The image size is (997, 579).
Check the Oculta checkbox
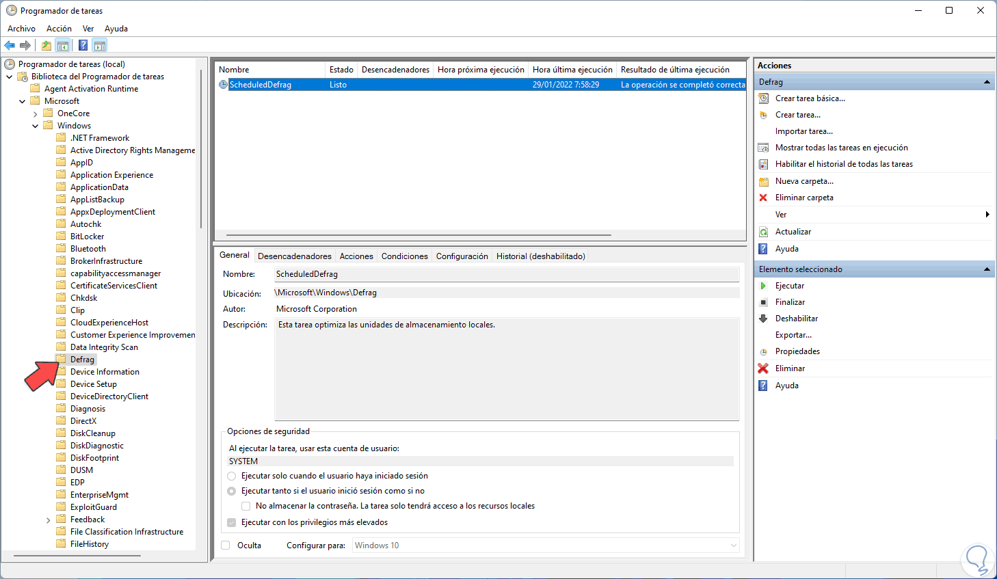click(x=226, y=546)
